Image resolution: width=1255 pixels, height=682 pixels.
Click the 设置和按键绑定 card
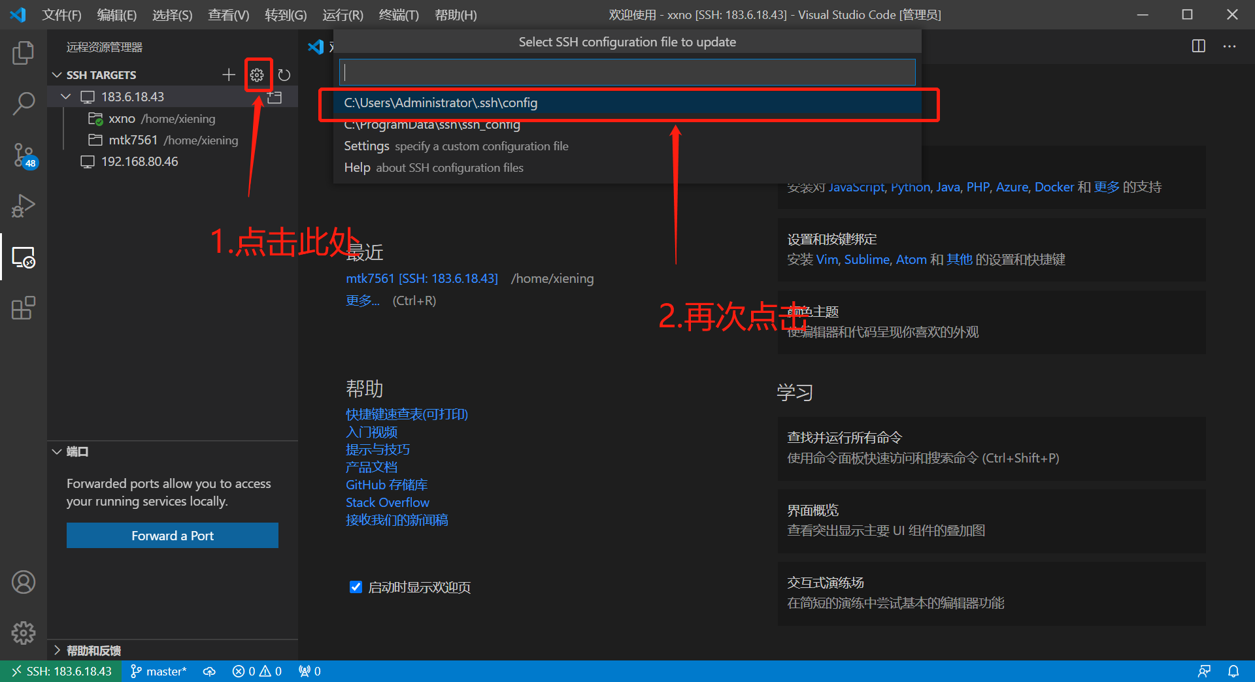(x=992, y=249)
